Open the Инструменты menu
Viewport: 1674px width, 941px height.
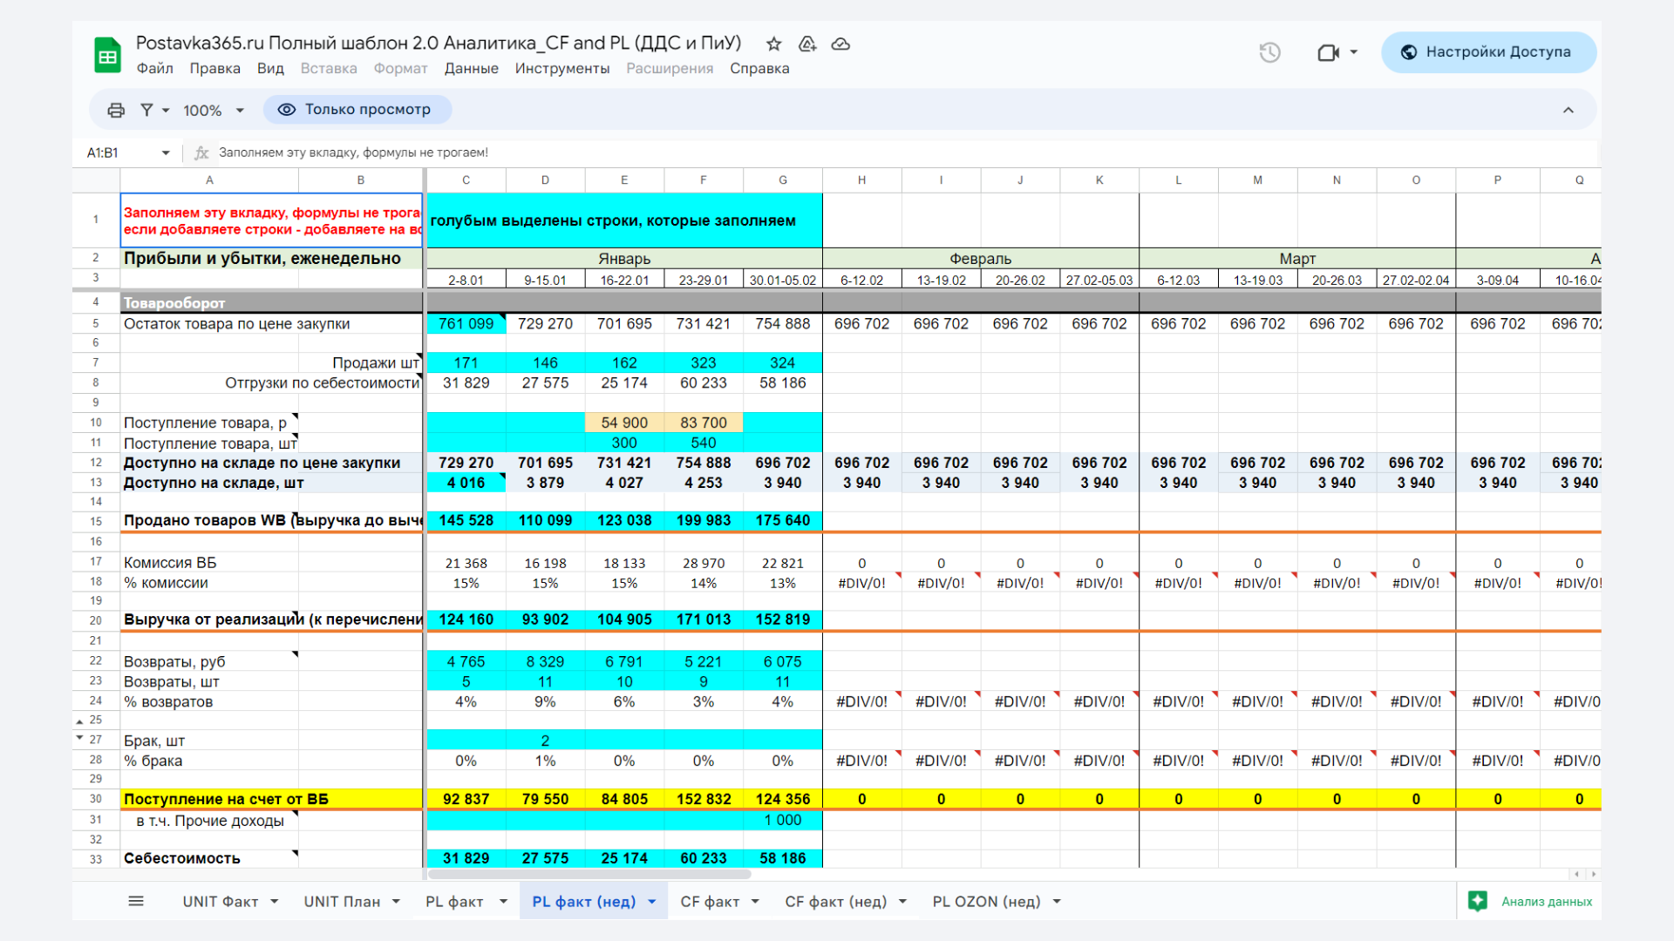561,68
